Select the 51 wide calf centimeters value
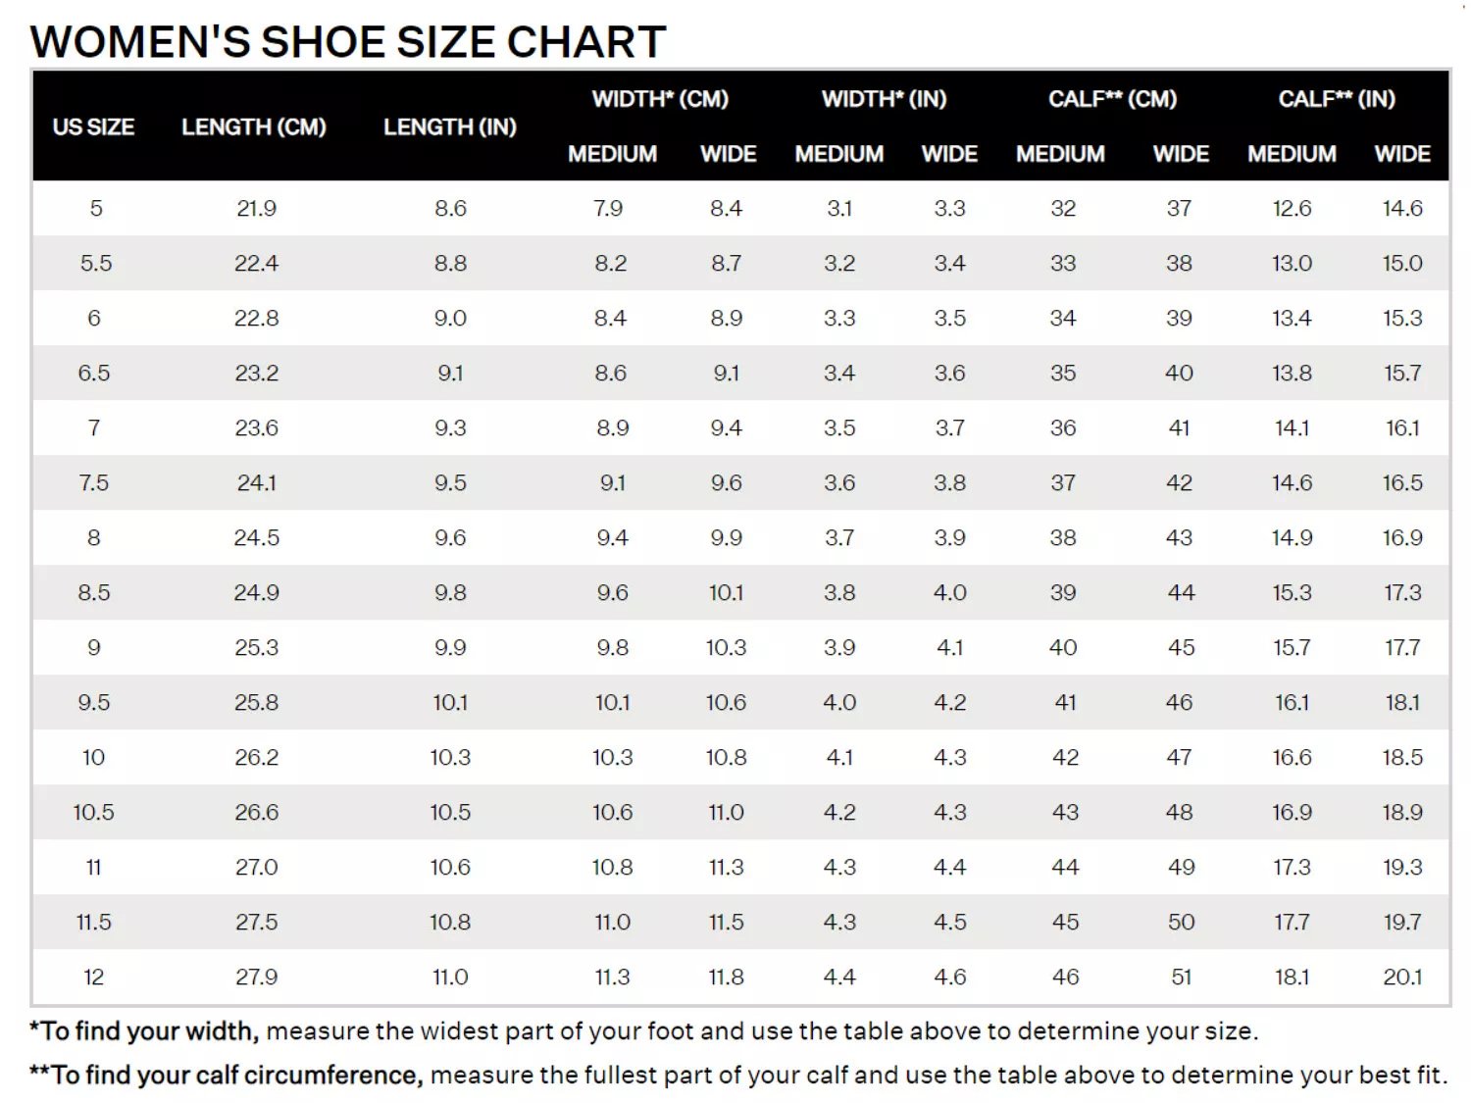 pyautogui.click(x=1181, y=977)
